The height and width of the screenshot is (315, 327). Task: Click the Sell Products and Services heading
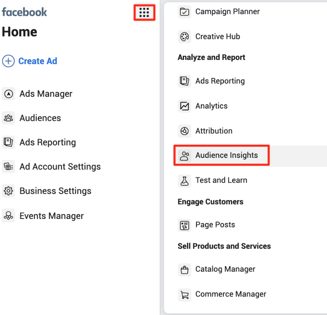[x=224, y=246]
